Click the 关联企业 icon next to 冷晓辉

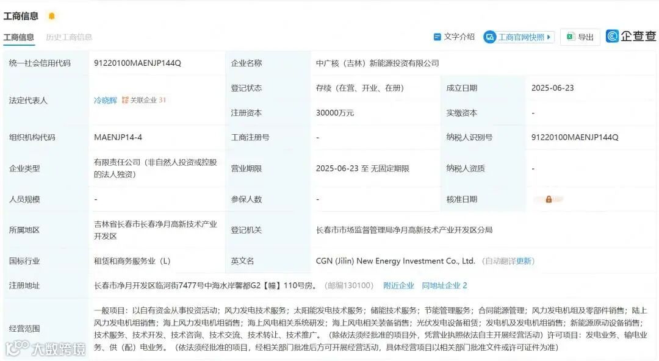(x=125, y=100)
